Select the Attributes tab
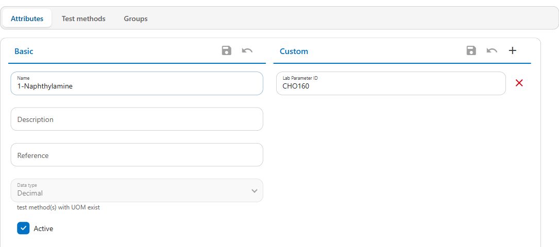This screenshot has width=559, height=247. point(27,19)
